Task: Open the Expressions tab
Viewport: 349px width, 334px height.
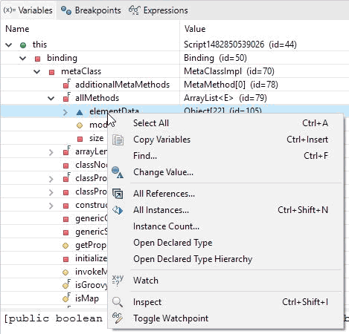Action: (159, 10)
